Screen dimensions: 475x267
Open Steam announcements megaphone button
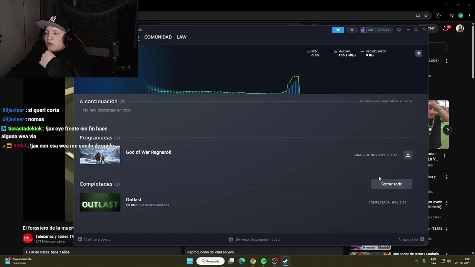pos(338,30)
